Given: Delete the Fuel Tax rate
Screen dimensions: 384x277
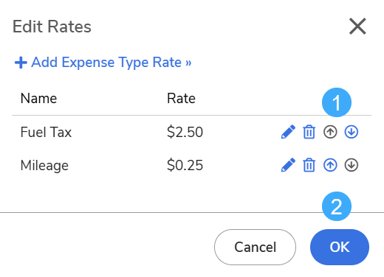Looking at the screenshot, I should (x=309, y=132).
